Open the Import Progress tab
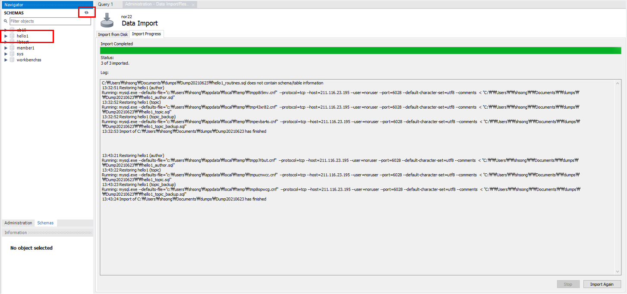Viewport: 627px width, 294px height. click(x=146, y=34)
